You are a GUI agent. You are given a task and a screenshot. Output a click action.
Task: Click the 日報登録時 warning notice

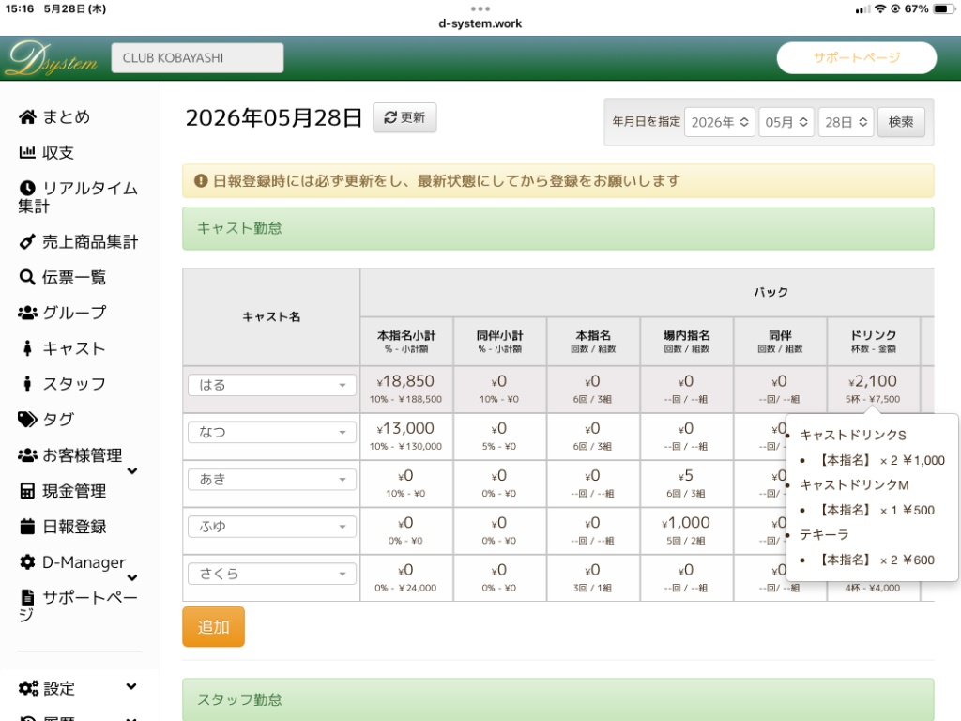coord(557,181)
